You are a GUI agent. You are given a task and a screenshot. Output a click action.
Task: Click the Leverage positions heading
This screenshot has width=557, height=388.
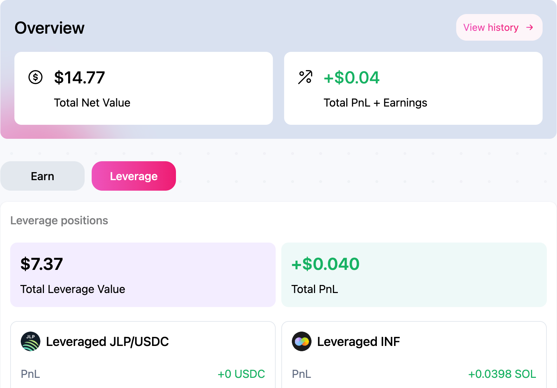[59, 220]
